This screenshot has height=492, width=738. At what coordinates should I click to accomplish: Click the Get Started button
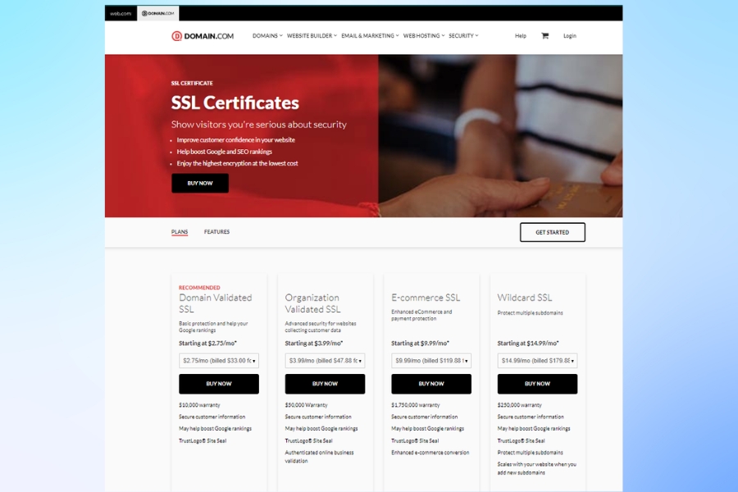pos(553,232)
